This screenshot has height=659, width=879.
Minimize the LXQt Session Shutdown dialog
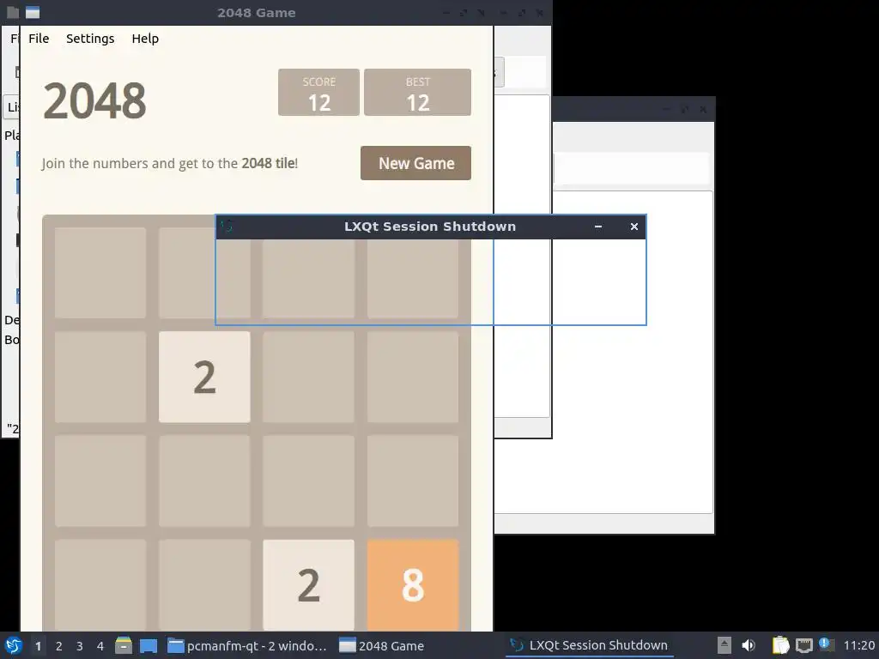click(598, 227)
